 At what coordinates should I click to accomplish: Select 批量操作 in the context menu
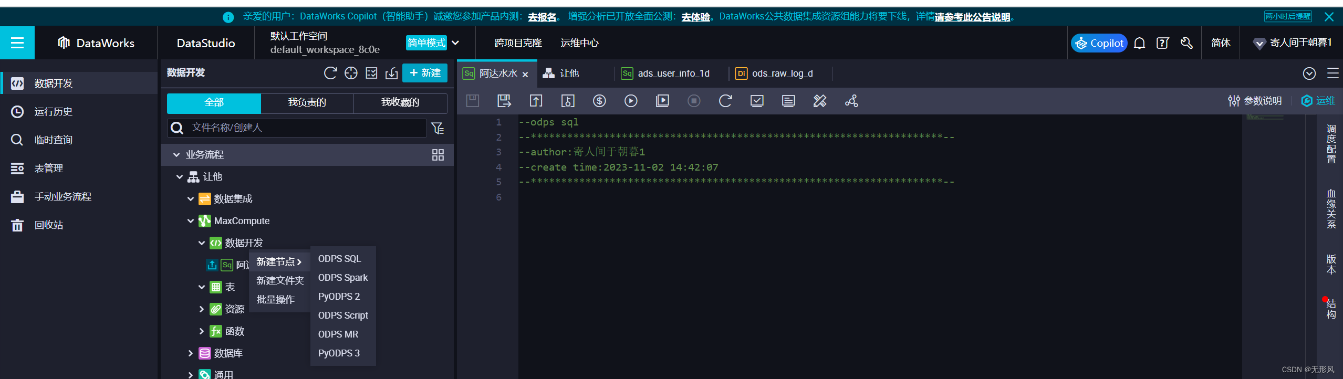click(x=276, y=300)
